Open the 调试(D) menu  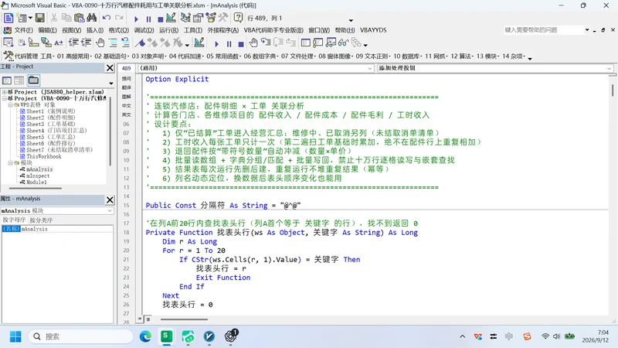(144, 30)
